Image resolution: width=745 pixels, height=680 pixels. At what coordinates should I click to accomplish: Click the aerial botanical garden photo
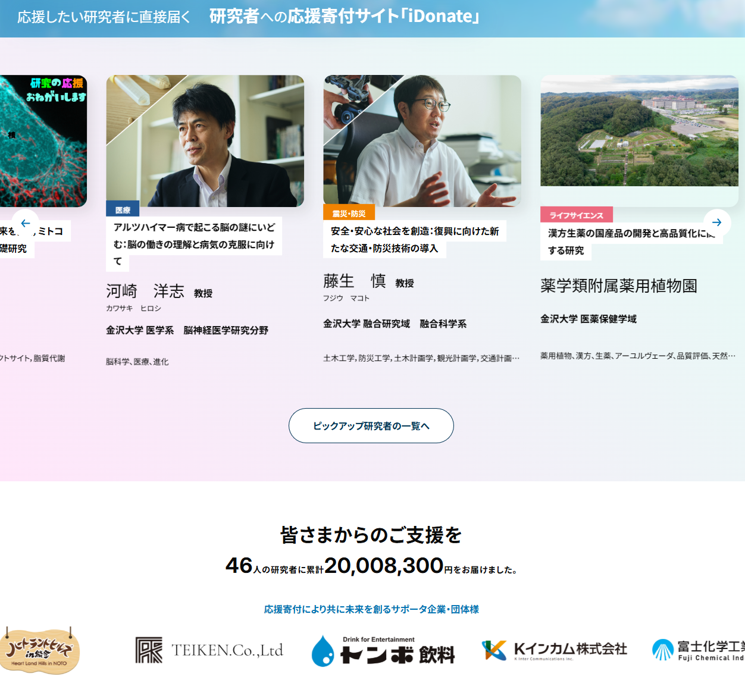pyautogui.click(x=639, y=131)
